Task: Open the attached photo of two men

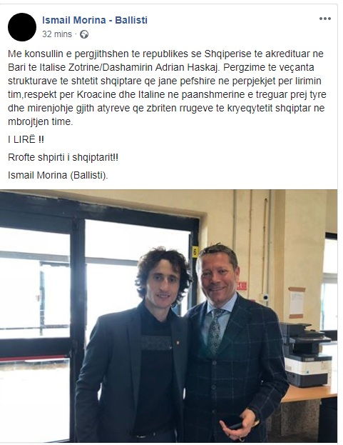Action: pos(168,316)
